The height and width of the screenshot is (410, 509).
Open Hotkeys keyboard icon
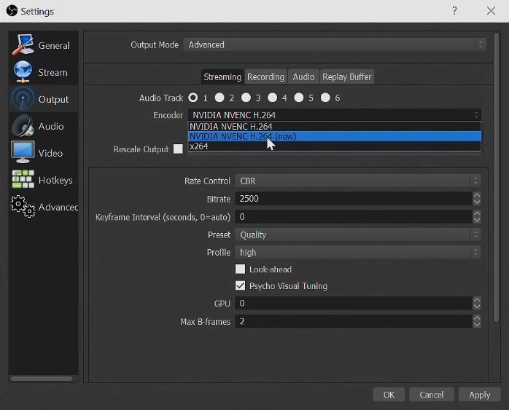pos(23,179)
